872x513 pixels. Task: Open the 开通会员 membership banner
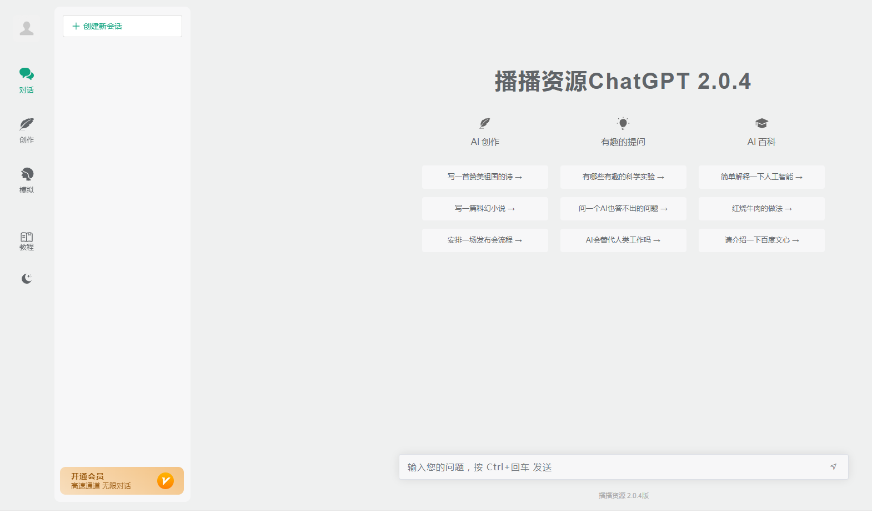[x=122, y=481]
